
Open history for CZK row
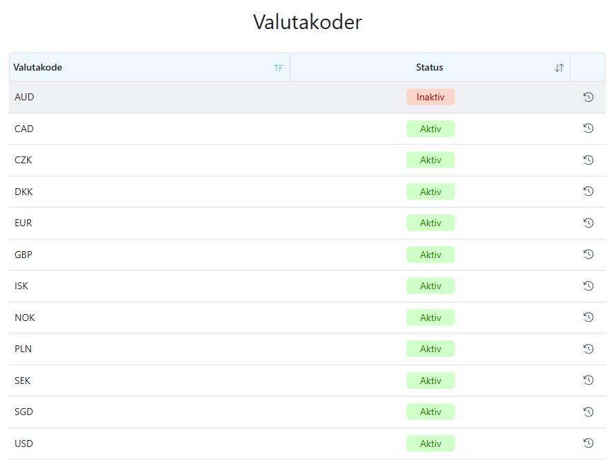[588, 160]
